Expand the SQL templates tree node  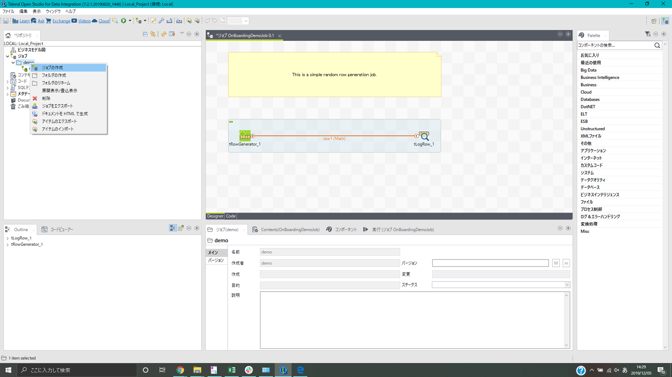tap(7, 88)
